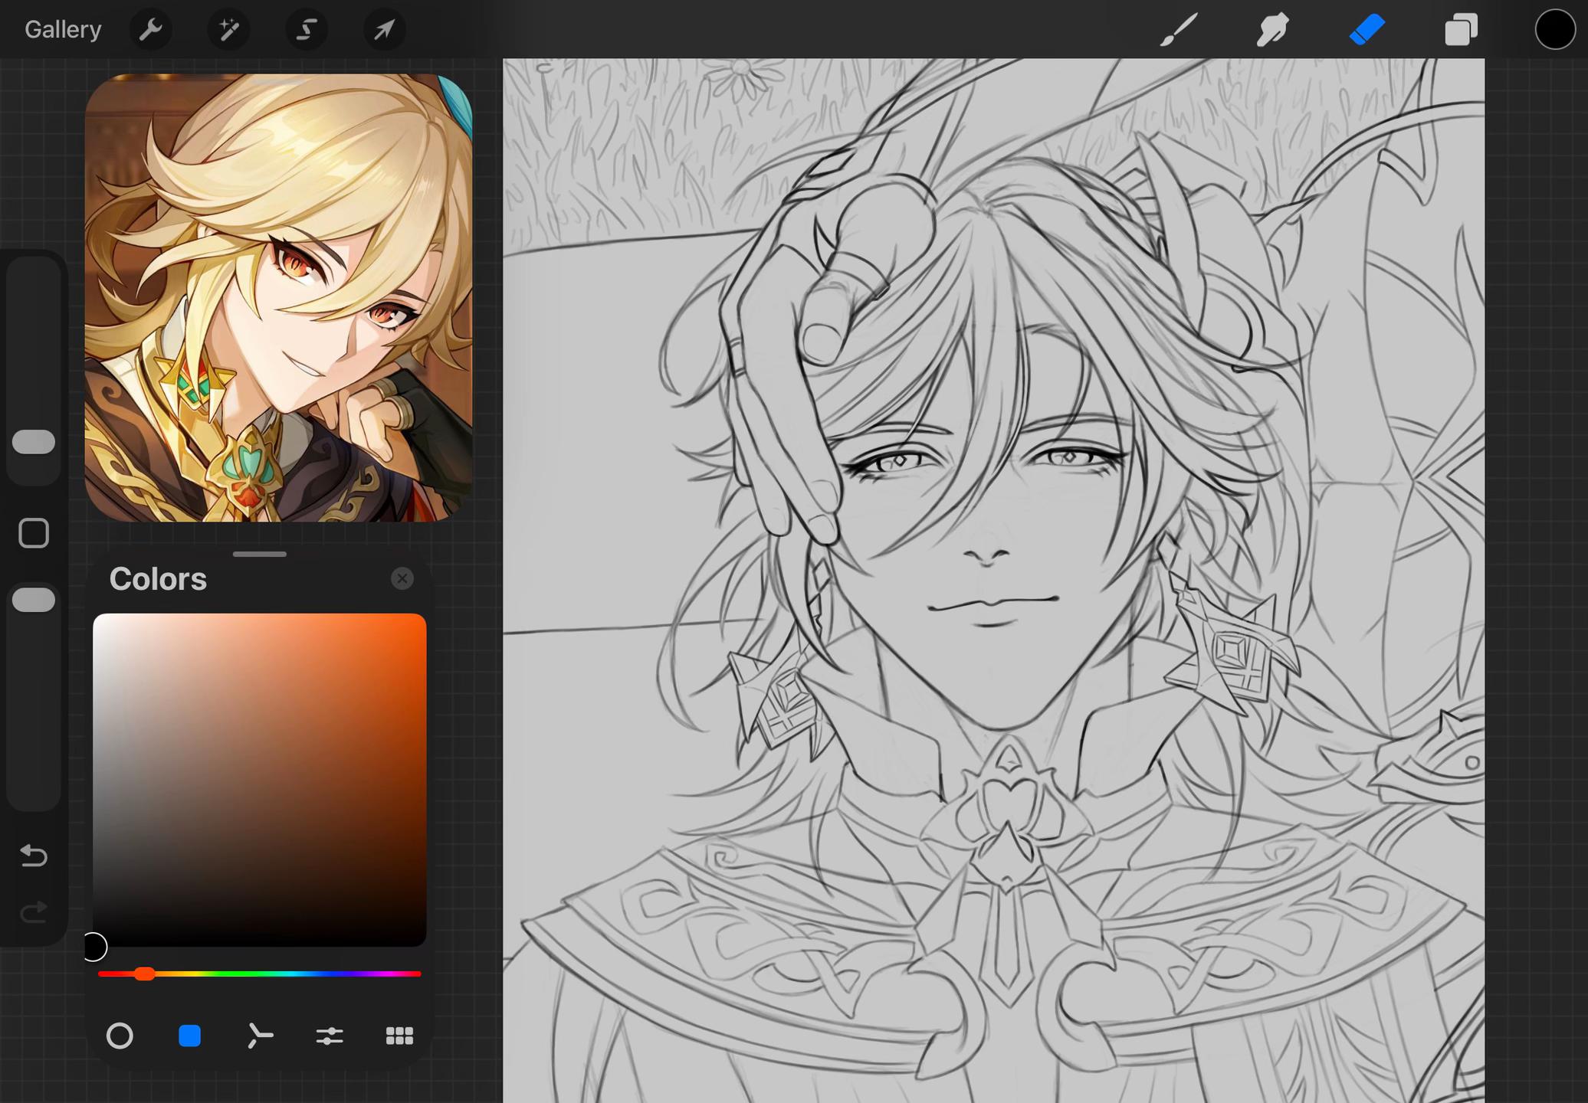Select the Eraser tool
The image size is (1588, 1103).
pyautogui.click(x=1367, y=31)
